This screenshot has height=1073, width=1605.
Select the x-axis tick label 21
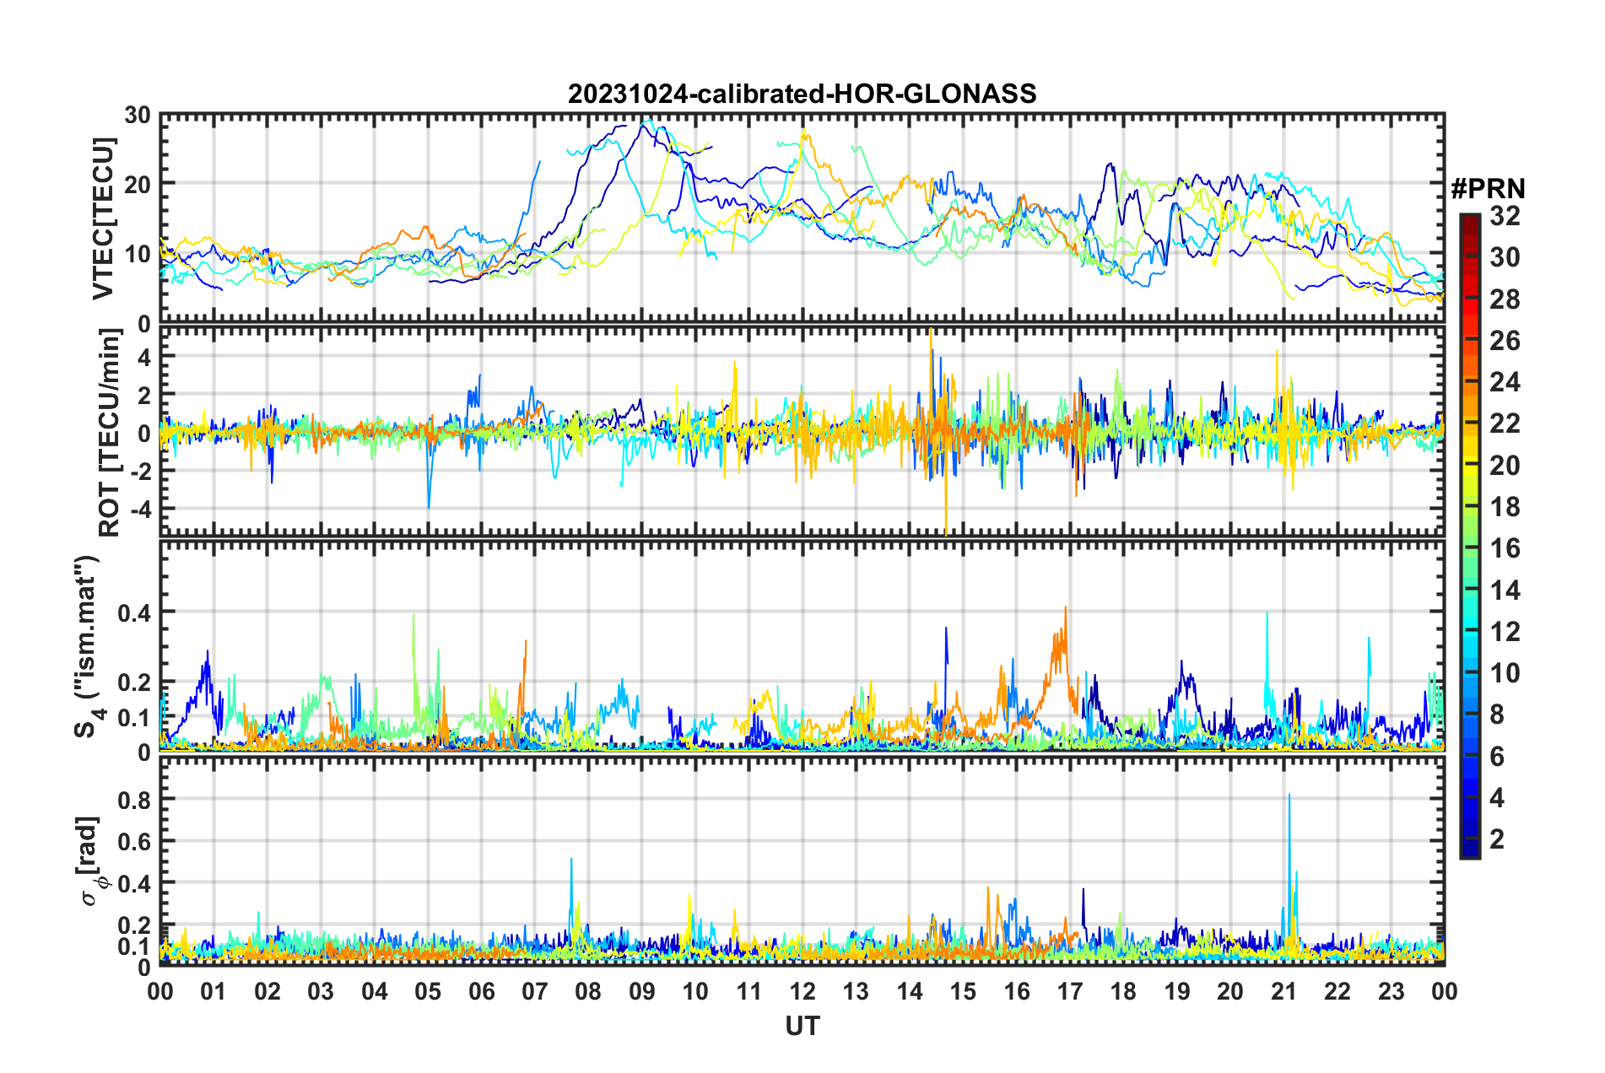point(1283,990)
